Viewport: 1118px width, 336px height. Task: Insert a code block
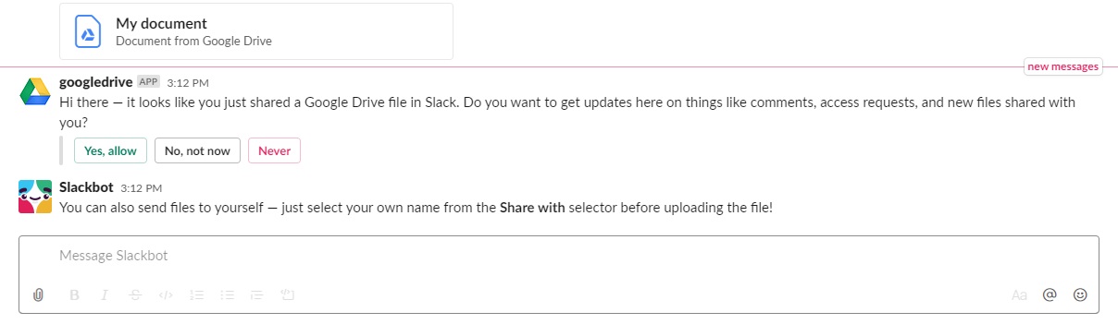pyautogui.click(x=288, y=295)
